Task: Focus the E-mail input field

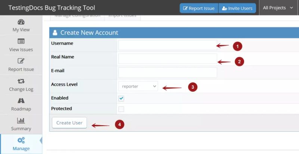Action: 167,72
